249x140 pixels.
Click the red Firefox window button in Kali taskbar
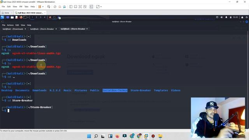(x=50, y=17)
